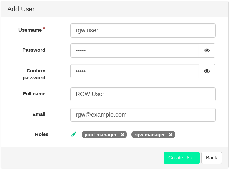Click the pool-manager role badge text
Image resolution: width=229 pixels, height=169 pixels.
tap(100, 135)
